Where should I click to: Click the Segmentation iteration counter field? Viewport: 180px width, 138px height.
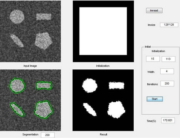pyautogui.click(x=47, y=135)
